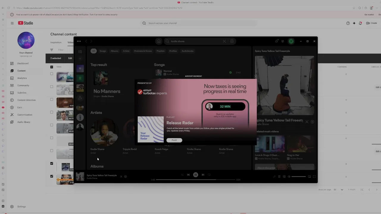Image resolution: width=381 pixels, height=214 pixels.
Task: Open the Spotify miniplayer icon
Action: point(309,177)
